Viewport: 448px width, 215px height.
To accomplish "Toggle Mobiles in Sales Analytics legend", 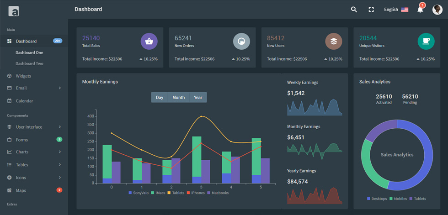I will click(398, 199).
